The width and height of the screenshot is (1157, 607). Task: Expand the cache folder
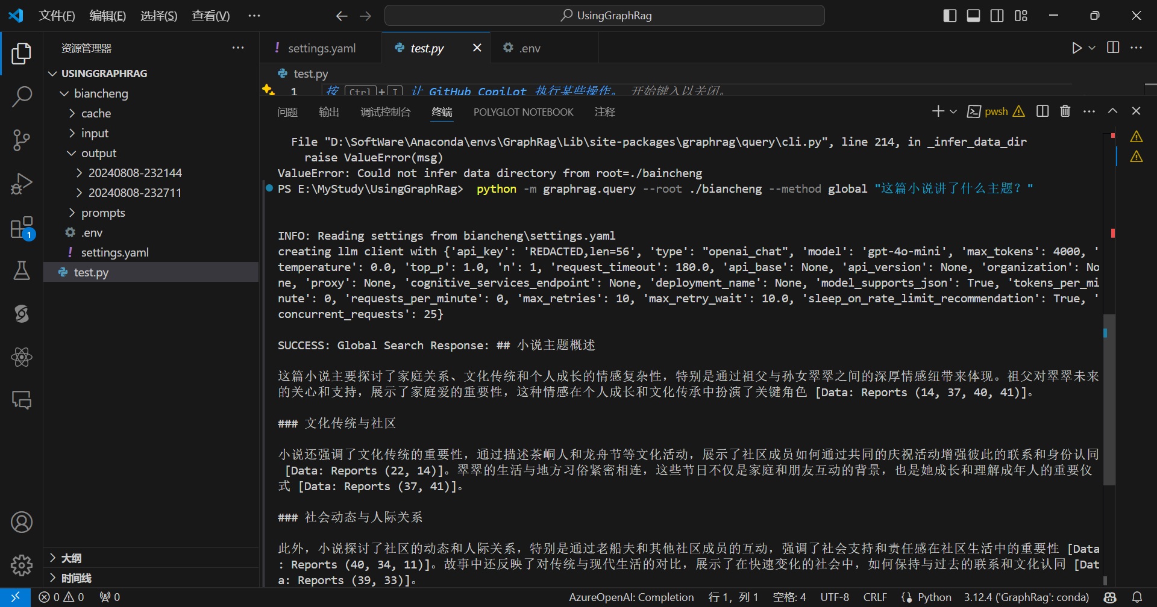click(x=72, y=113)
